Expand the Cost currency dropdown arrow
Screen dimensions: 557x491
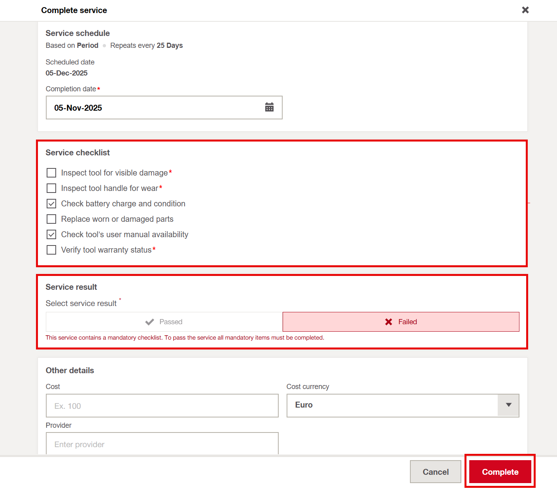coord(508,405)
